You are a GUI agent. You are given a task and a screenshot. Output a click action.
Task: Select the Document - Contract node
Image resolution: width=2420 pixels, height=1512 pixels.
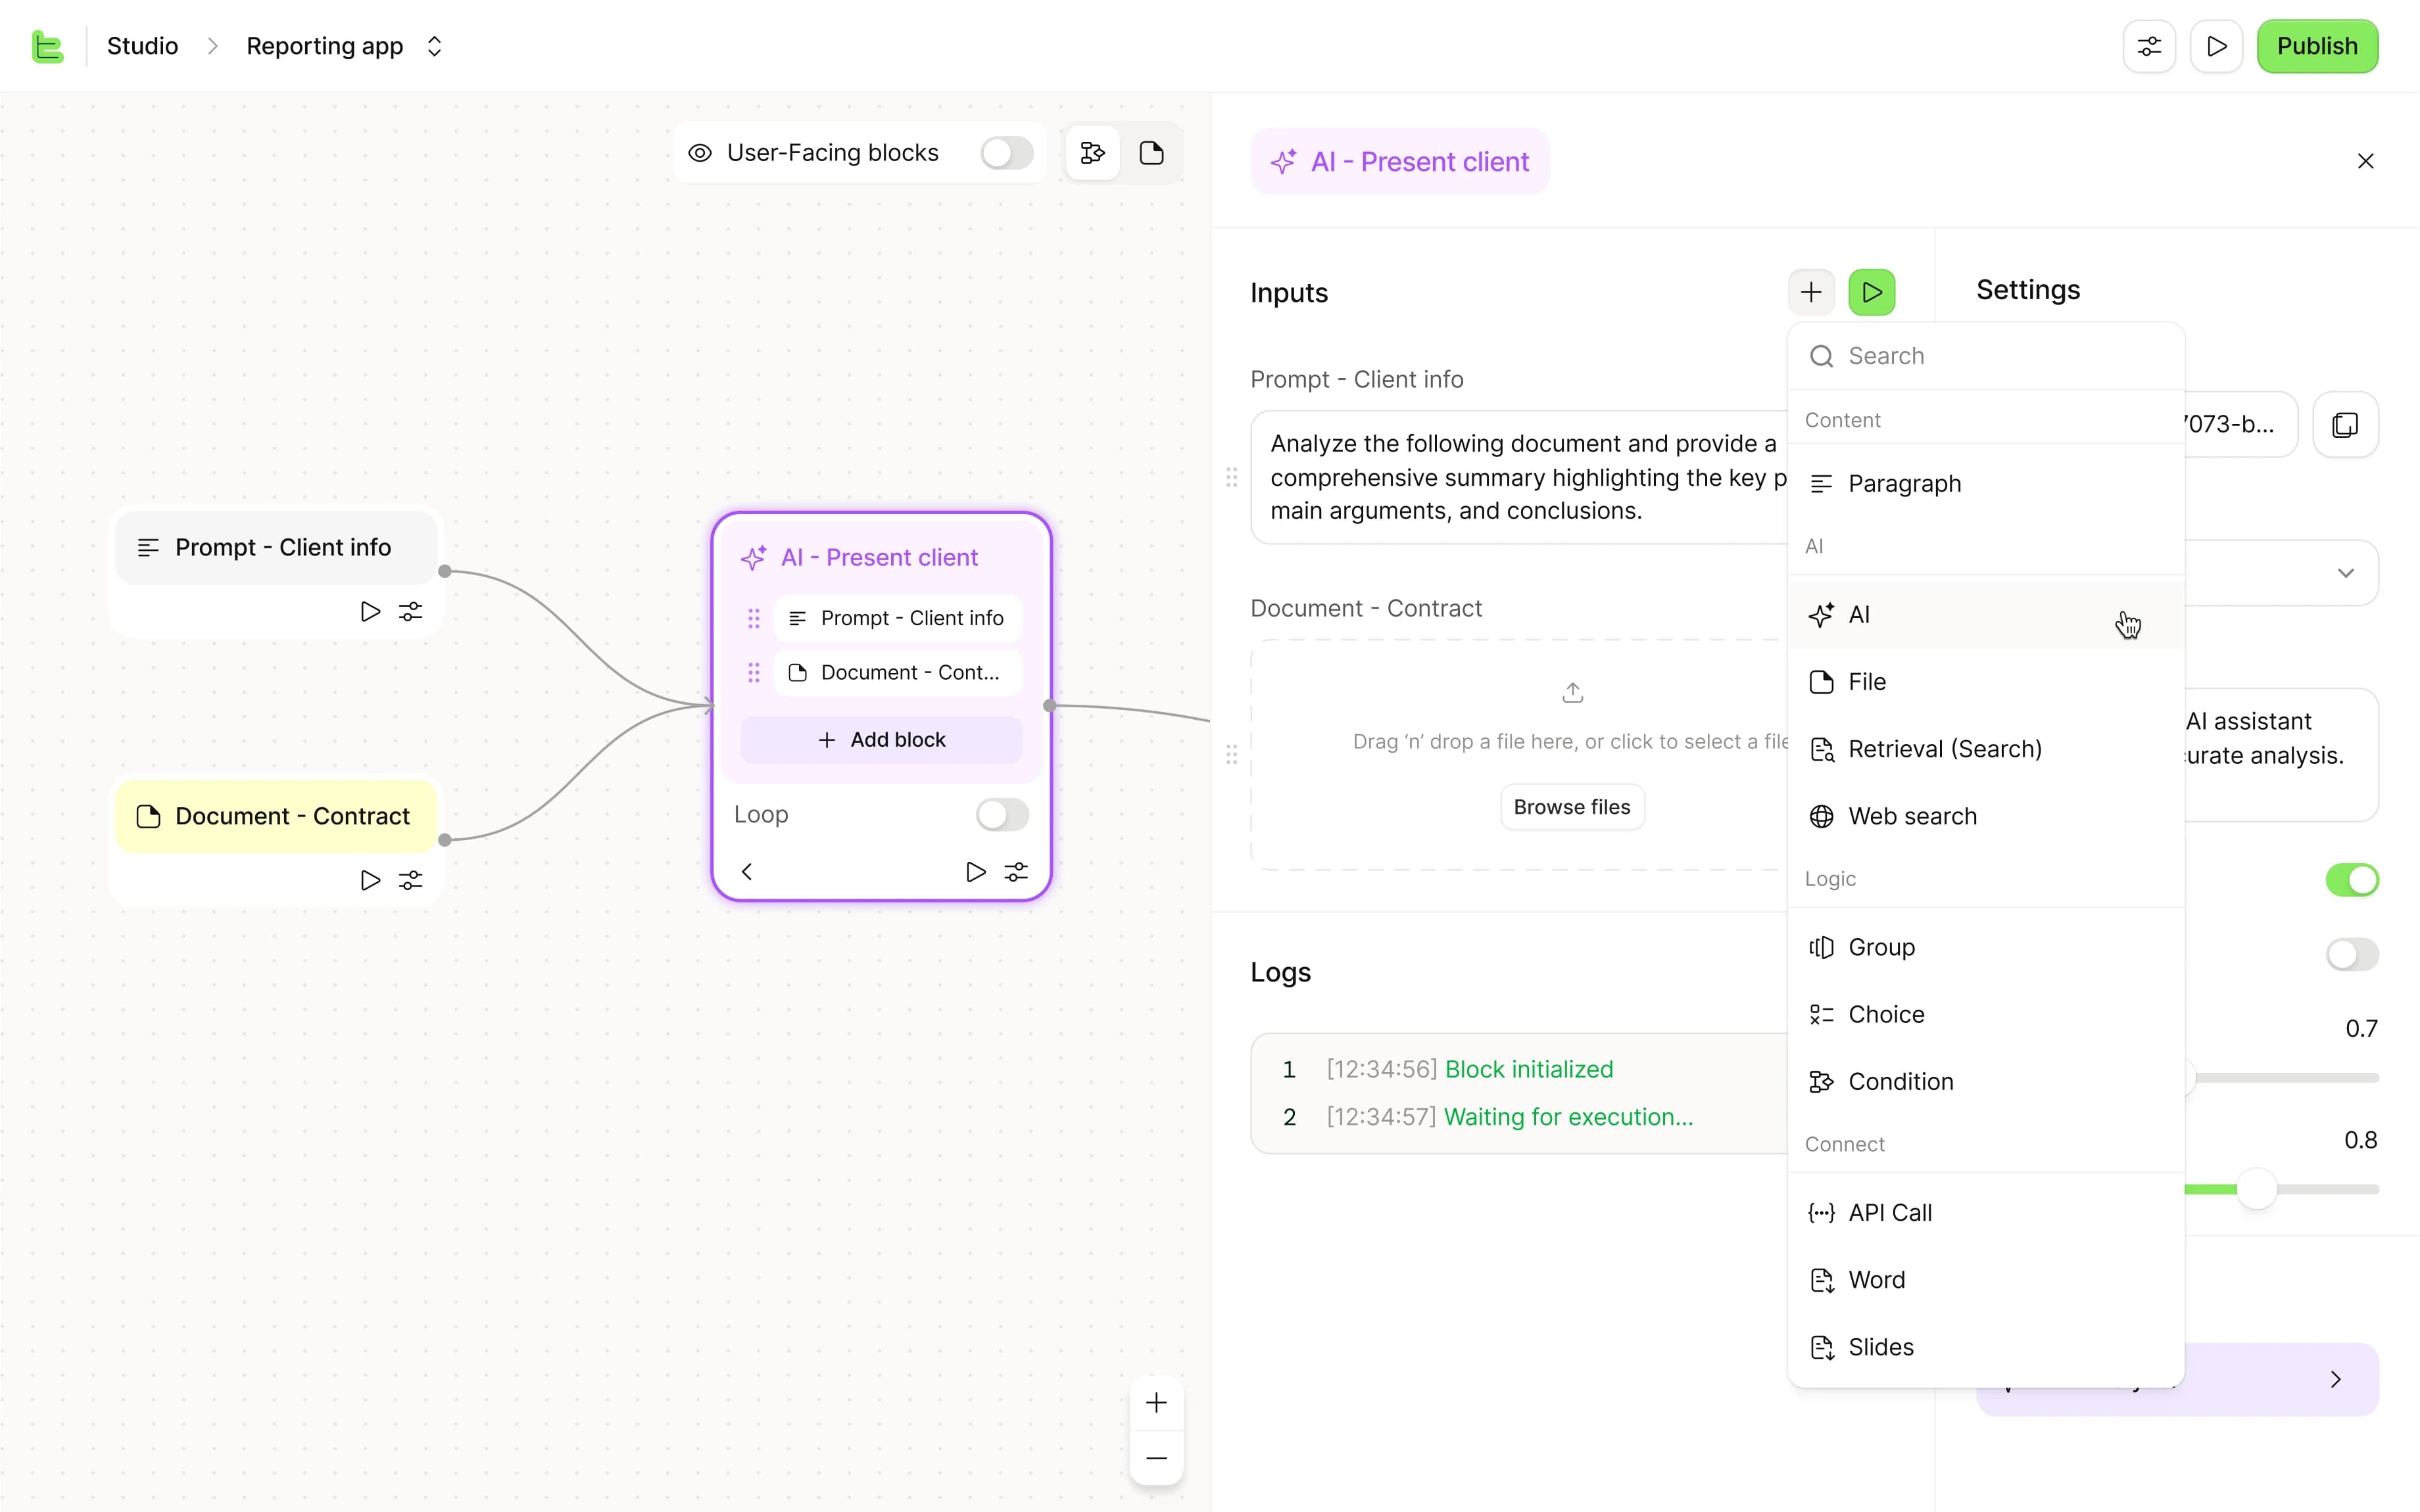click(x=276, y=816)
